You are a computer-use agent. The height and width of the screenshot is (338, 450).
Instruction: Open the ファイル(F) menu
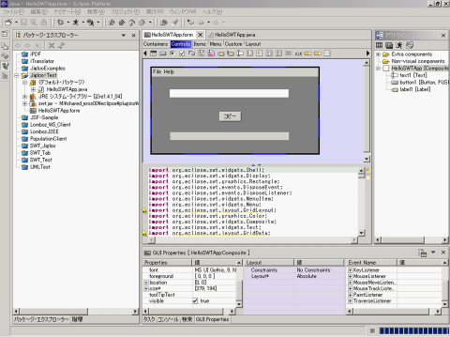coord(13,12)
